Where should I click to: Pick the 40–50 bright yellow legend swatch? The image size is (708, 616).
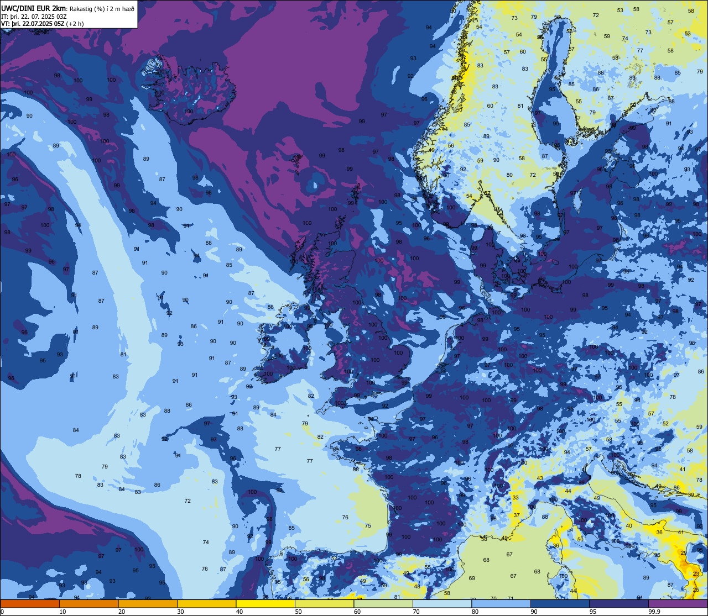click(x=265, y=603)
